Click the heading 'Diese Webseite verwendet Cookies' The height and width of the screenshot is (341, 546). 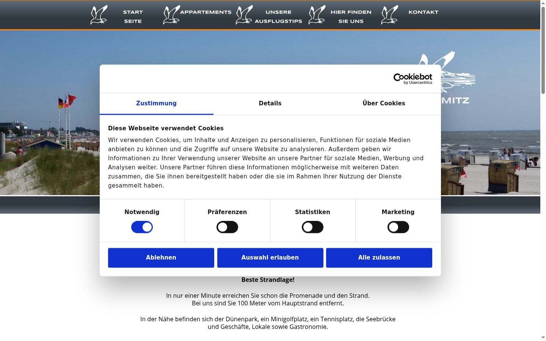click(x=166, y=128)
